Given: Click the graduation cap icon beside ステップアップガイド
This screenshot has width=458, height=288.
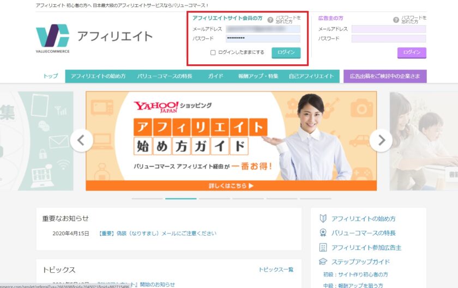Looking at the screenshot, I should (x=323, y=261).
